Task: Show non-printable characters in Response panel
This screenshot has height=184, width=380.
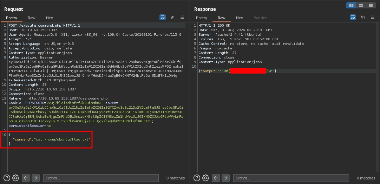Action: (x=362, y=17)
